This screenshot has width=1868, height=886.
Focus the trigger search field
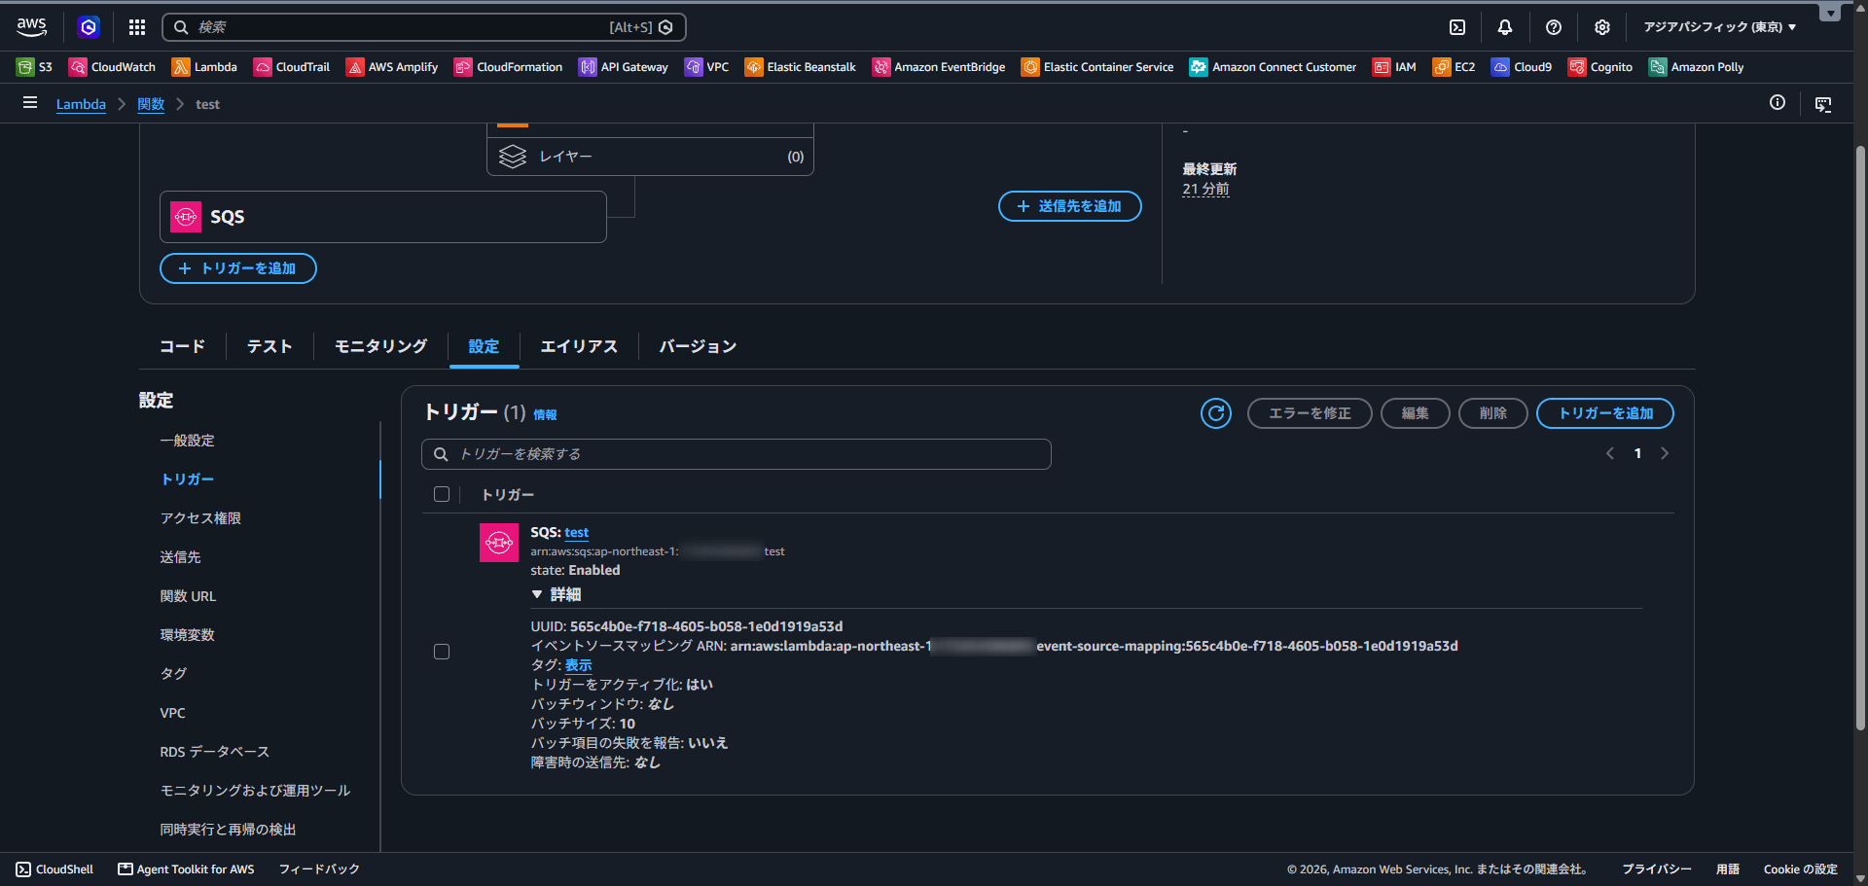[x=736, y=454]
